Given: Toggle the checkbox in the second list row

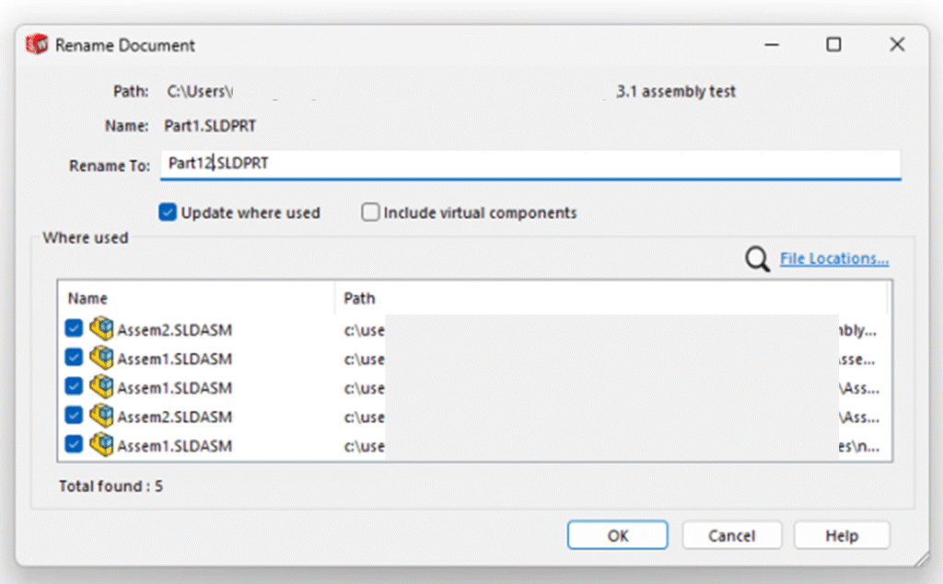Looking at the screenshot, I should [75, 358].
